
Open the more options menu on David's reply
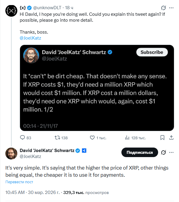pos(171,152)
